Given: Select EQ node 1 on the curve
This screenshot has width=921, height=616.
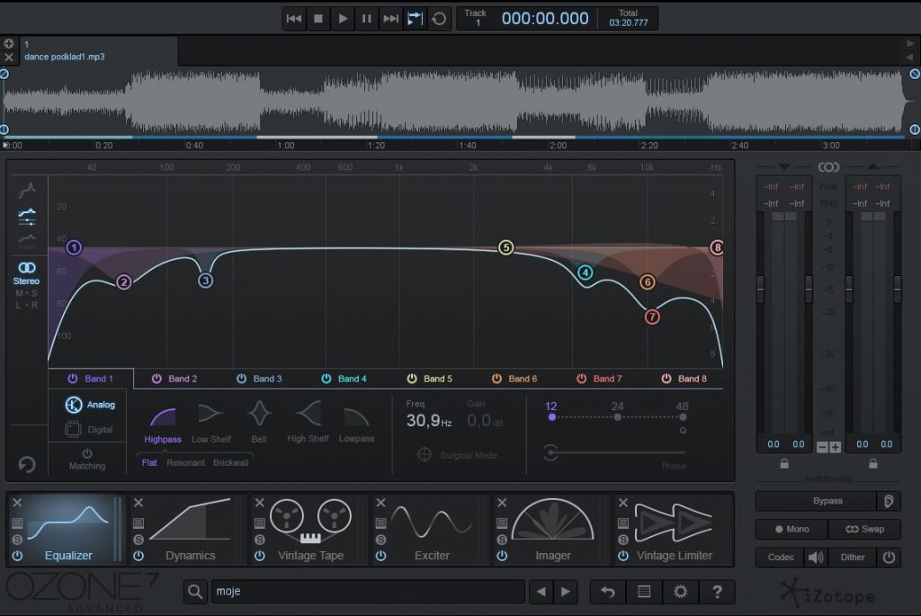Looking at the screenshot, I should [74, 247].
